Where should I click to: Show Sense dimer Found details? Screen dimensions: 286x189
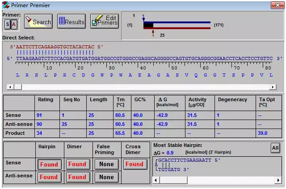click(77, 164)
